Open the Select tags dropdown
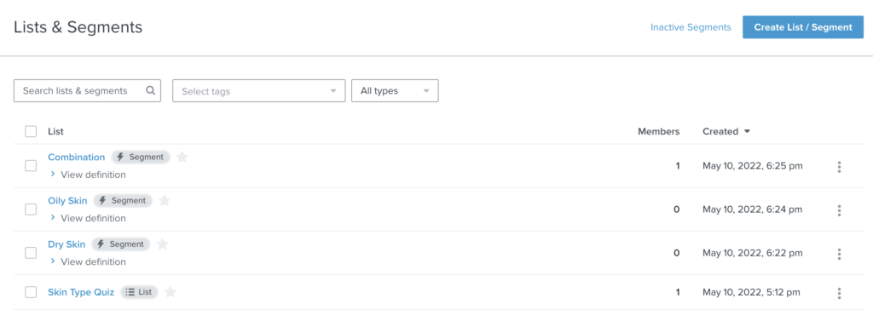The height and width of the screenshot is (310, 873). (259, 91)
